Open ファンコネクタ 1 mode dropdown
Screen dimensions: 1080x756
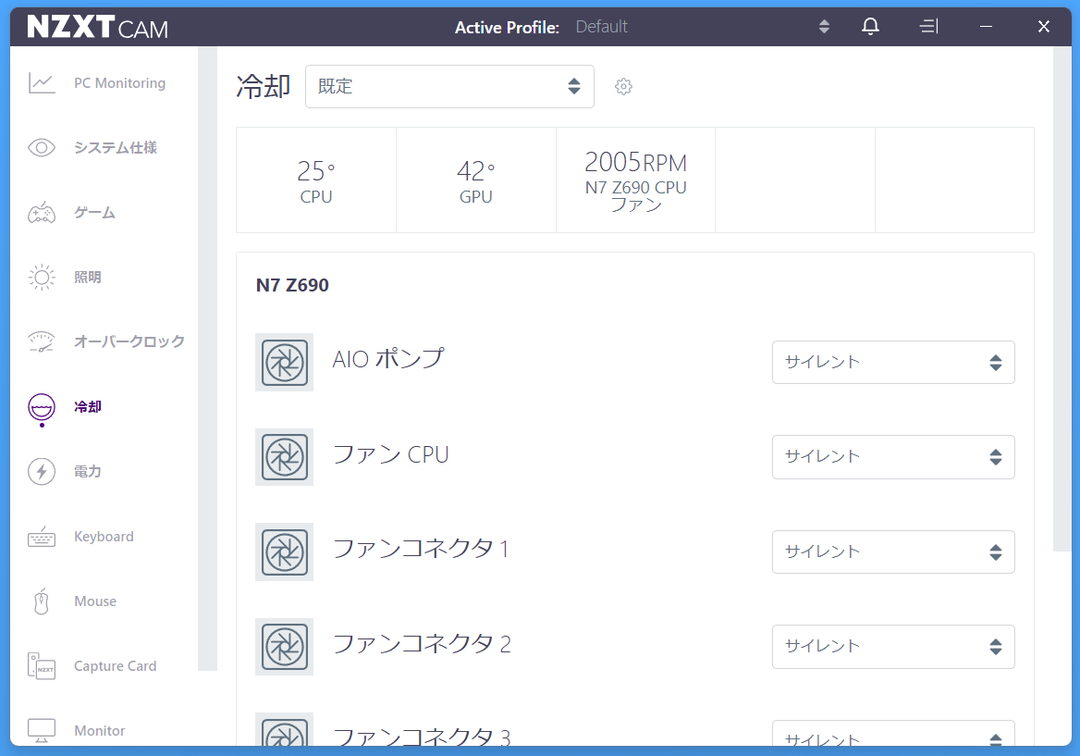click(x=893, y=552)
